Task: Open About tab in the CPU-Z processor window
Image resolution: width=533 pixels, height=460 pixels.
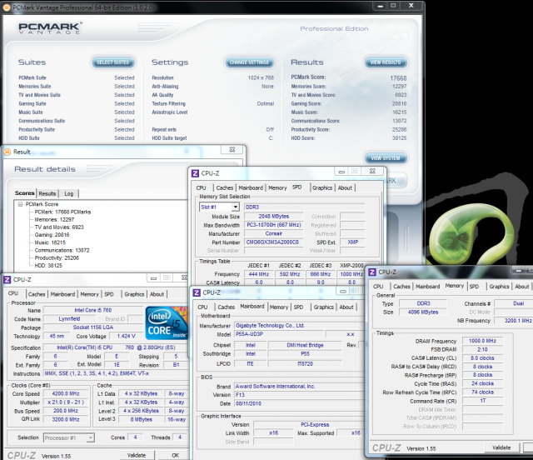Action: (157, 294)
